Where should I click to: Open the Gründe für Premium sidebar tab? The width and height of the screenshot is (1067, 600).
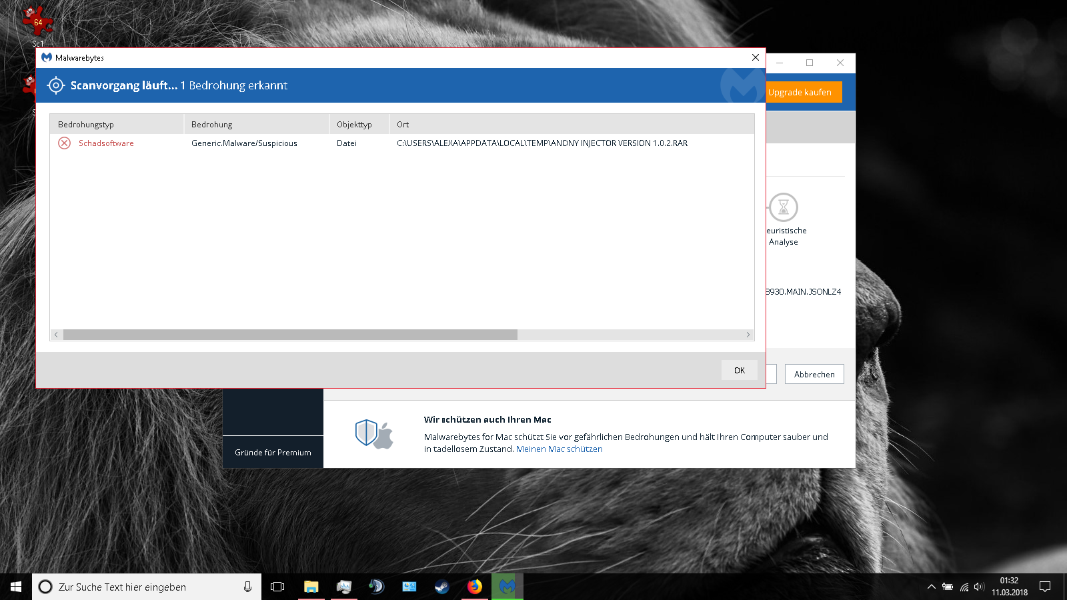coord(273,452)
